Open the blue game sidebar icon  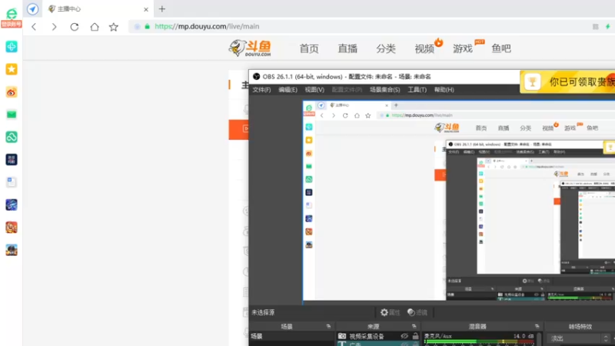(12, 205)
